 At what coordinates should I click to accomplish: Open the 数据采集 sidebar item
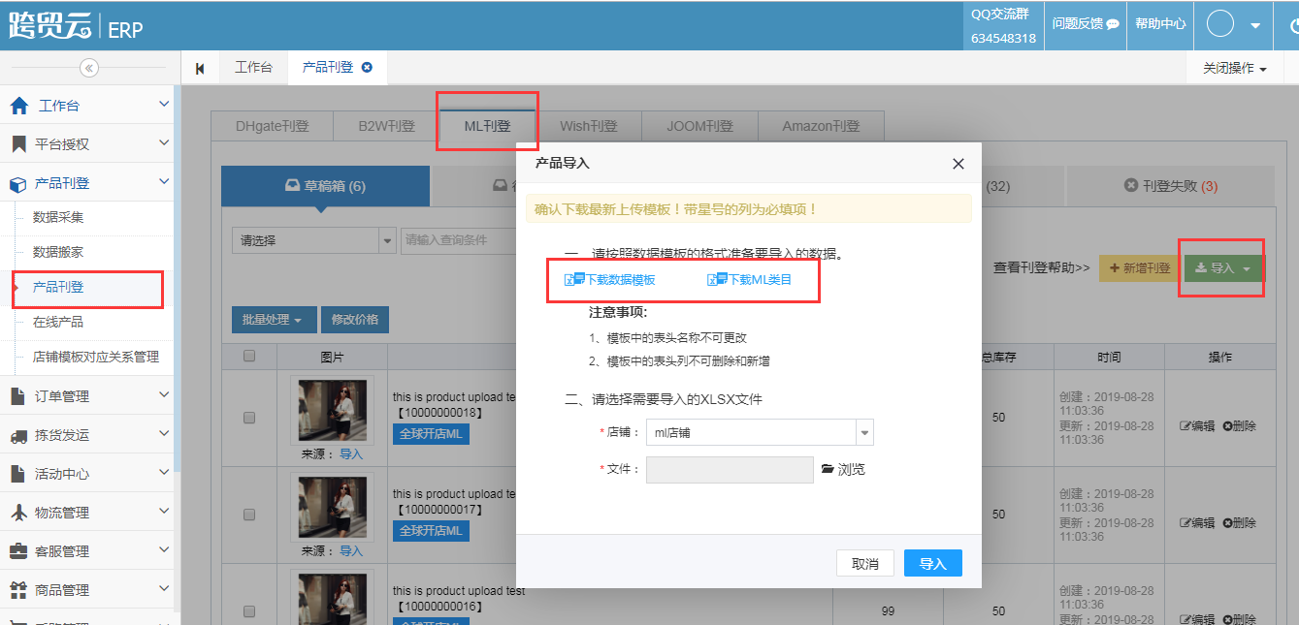coord(58,217)
